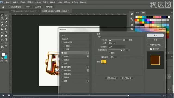Select the Move tool
Image resolution: width=174 pixels, height=98 pixels.
click(x=2, y=15)
